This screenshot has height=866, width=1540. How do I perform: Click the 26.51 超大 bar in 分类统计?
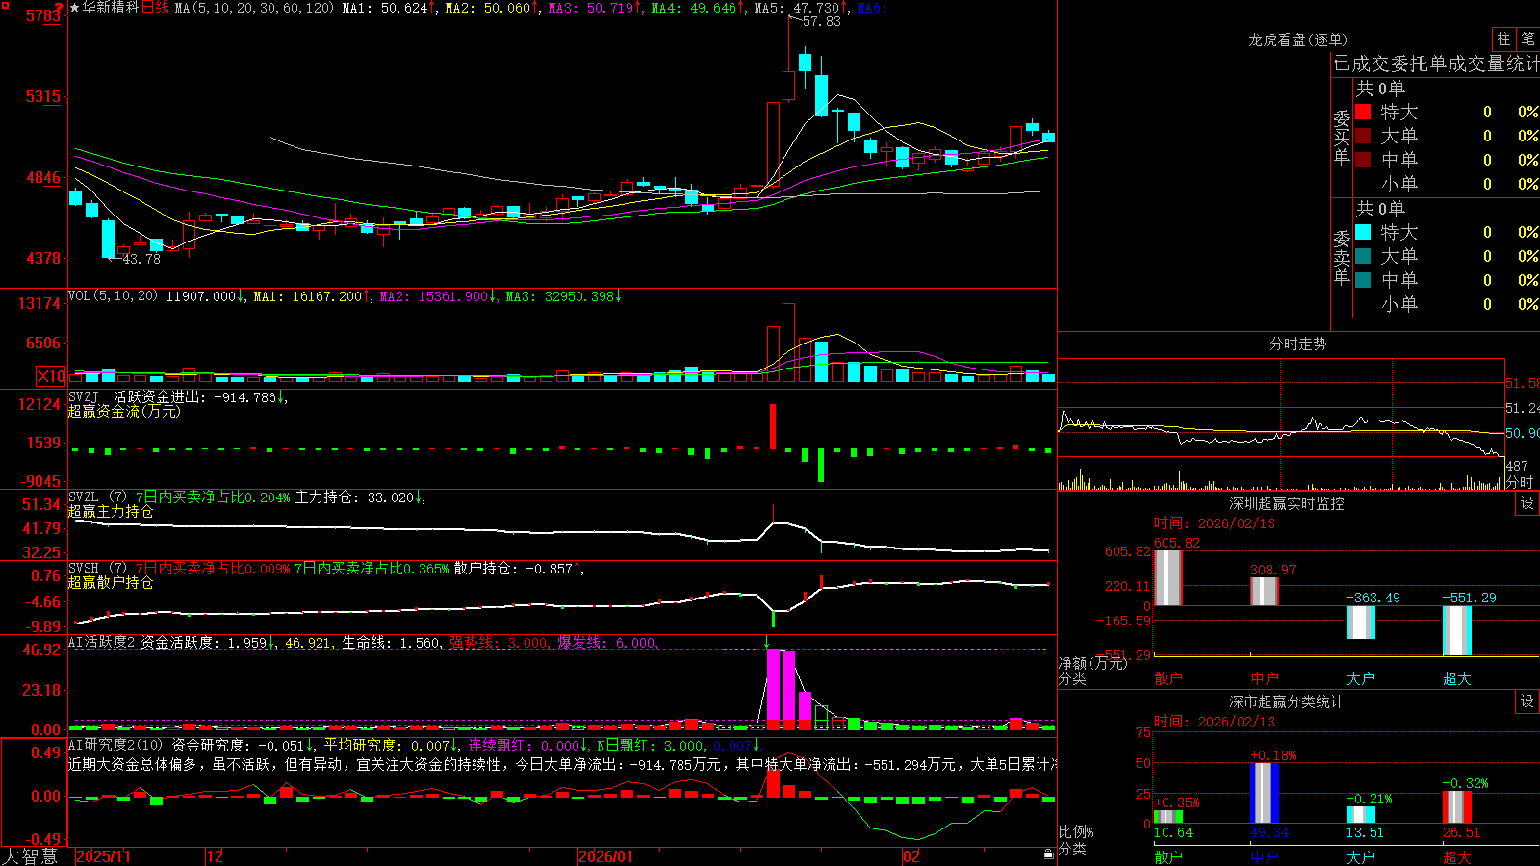(x=1457, y=806)
